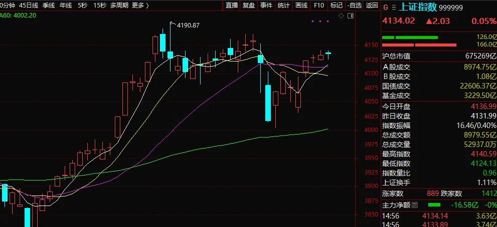Expand the 更多 period options
The image size is (497, 227).
[x=140, y=5]
